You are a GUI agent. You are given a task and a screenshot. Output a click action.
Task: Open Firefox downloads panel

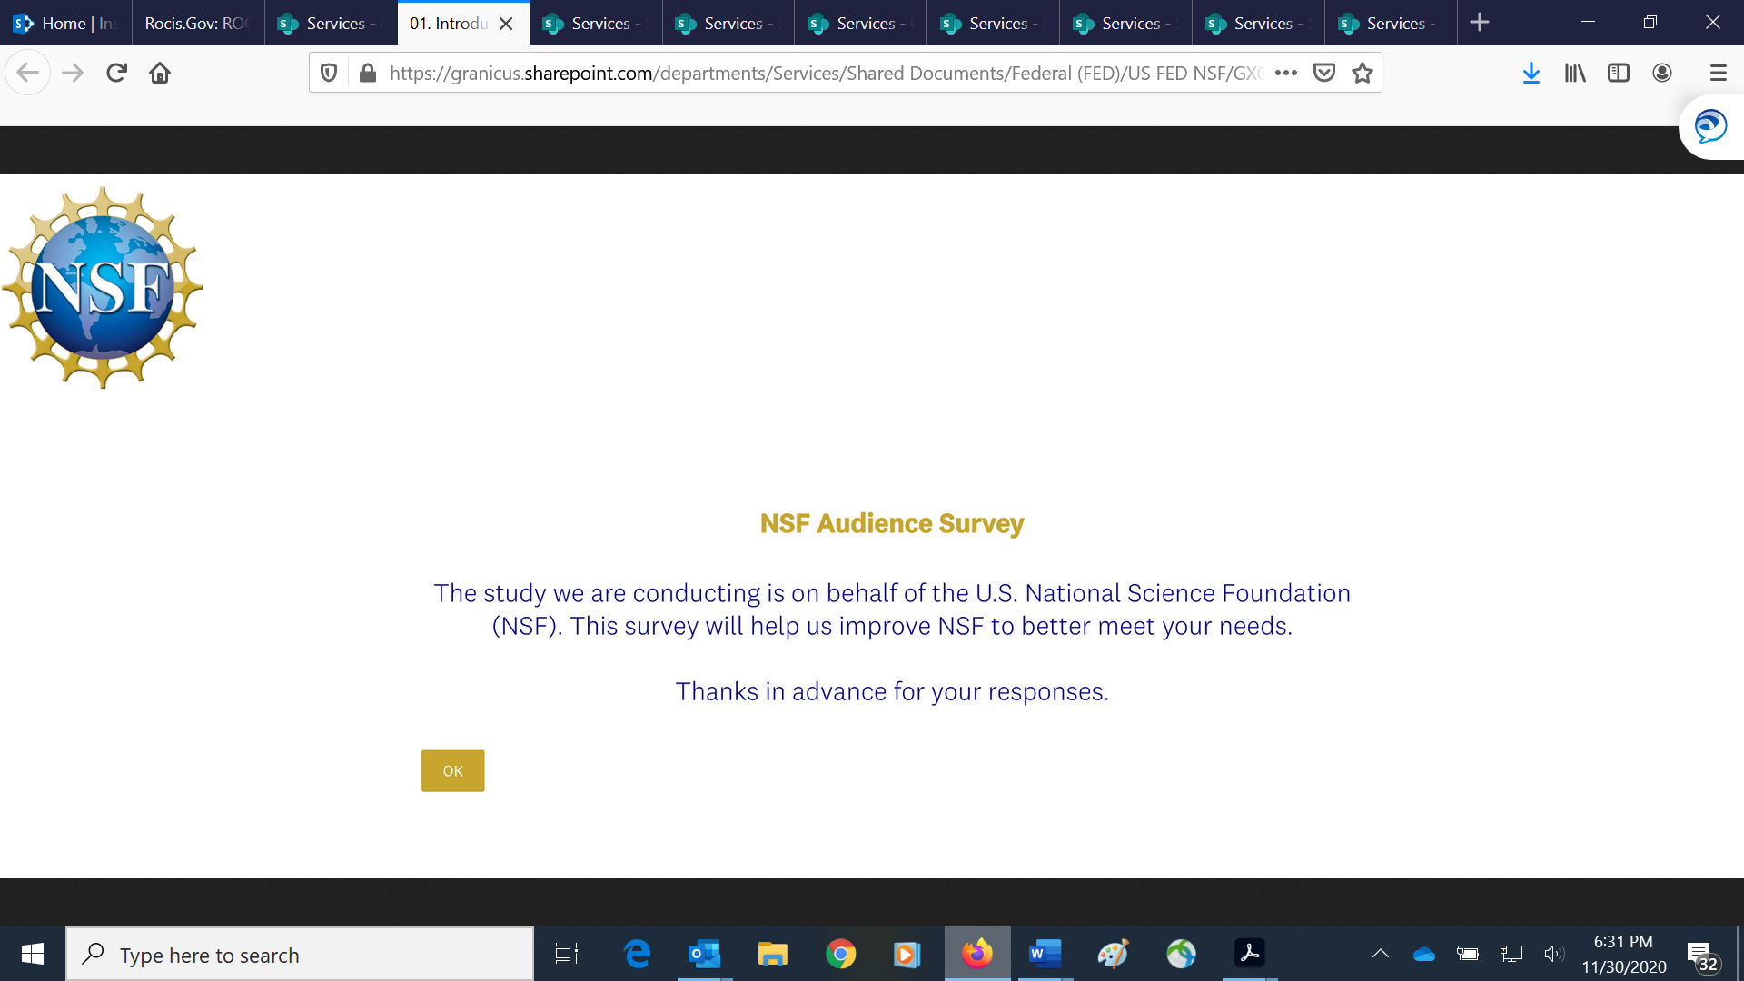coord(1531,73)
